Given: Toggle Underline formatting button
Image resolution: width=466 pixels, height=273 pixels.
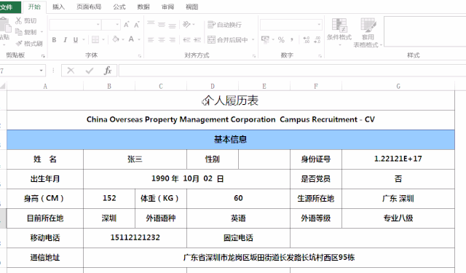Looking at the screenshot, I should tap(76, 39).
